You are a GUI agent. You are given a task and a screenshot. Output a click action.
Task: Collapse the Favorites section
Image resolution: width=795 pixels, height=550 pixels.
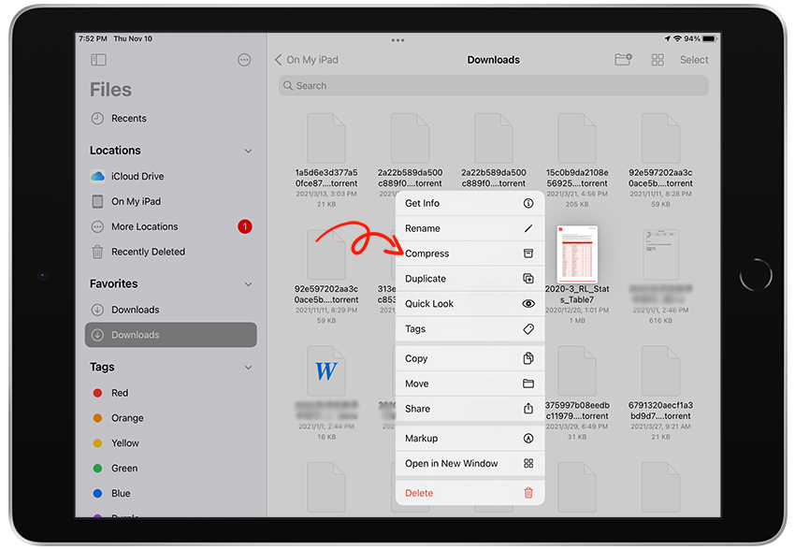(248, 283)
